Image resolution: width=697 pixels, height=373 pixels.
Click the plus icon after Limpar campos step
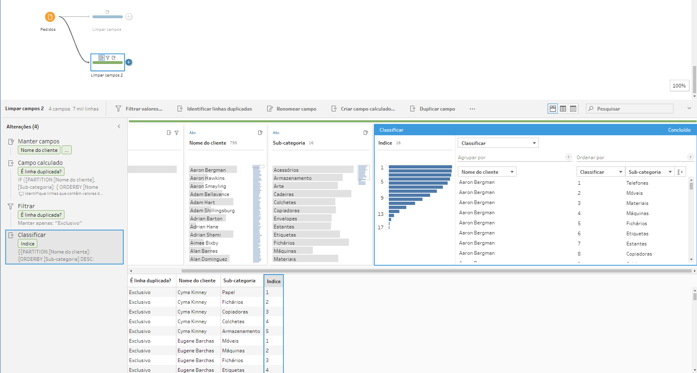click(129, 17)
